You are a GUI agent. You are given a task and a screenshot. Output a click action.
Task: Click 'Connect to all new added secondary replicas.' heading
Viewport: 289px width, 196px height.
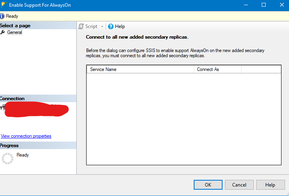[137, 37]
